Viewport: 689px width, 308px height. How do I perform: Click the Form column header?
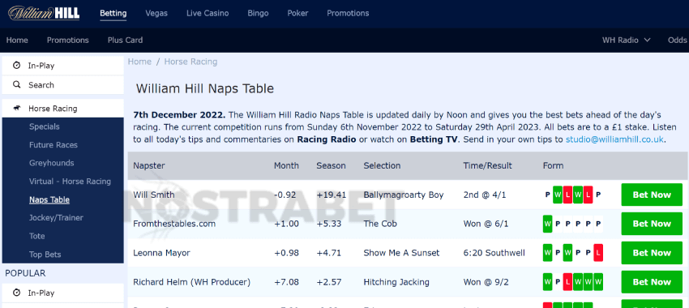point(553,165)
